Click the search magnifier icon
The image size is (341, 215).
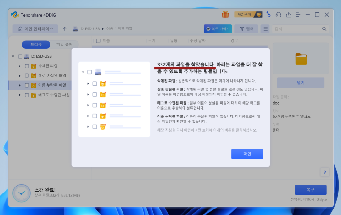[x=324, y=29]
